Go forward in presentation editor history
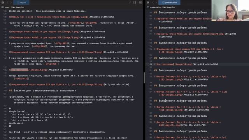The height and width of the screenshot is (140, 249). click(x=156, y=2)
